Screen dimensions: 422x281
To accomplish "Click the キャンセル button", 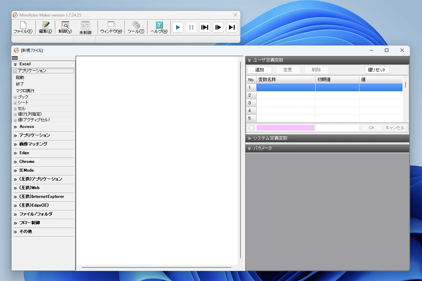I will (x=395, y=128).
